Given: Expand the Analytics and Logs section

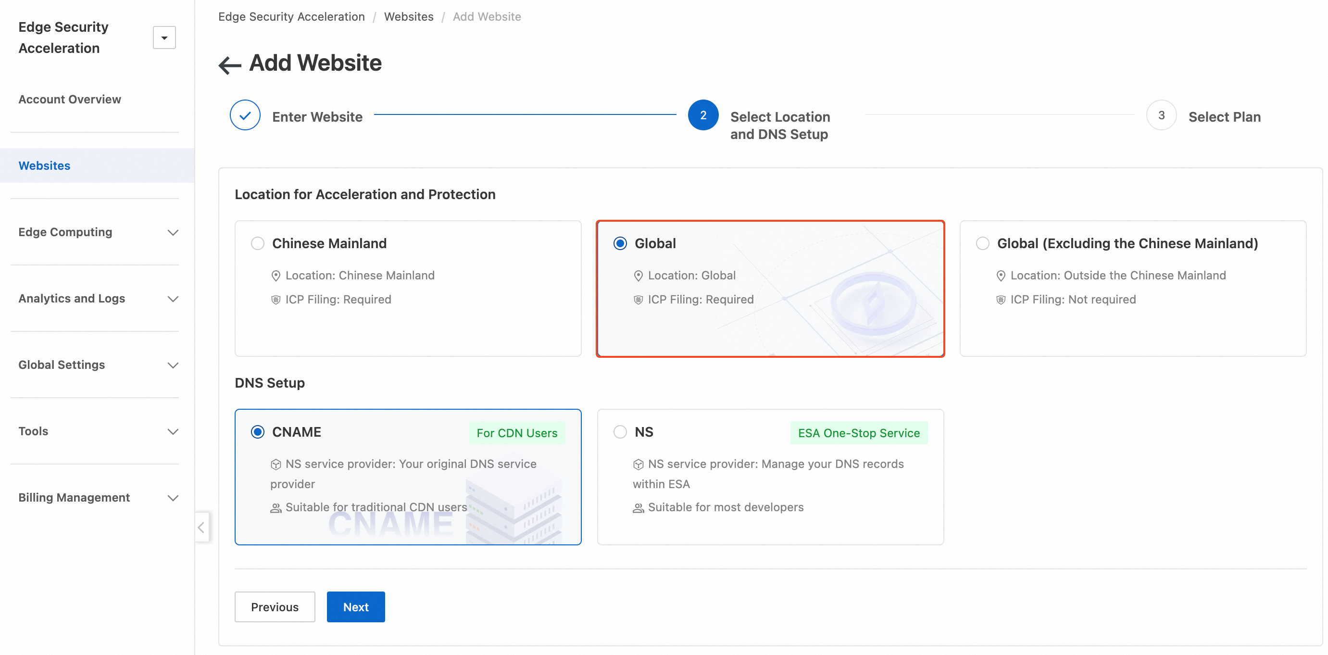Looking at the screenshot, I should click(x=173, y=299).
